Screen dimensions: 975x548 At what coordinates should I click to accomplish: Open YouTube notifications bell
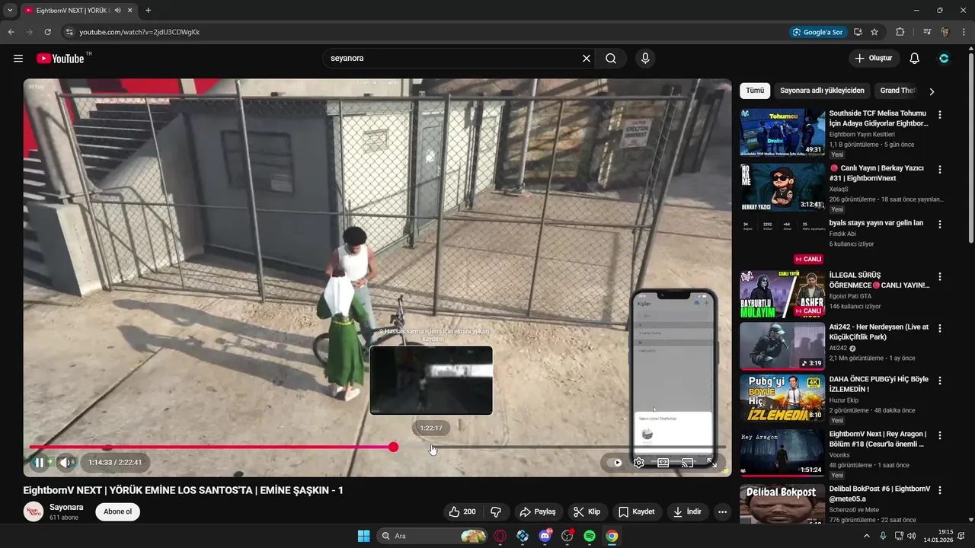pos(915,59)
